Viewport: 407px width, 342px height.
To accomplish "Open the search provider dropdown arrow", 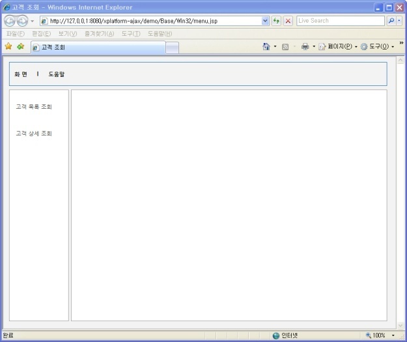I will tap(399, 21).
